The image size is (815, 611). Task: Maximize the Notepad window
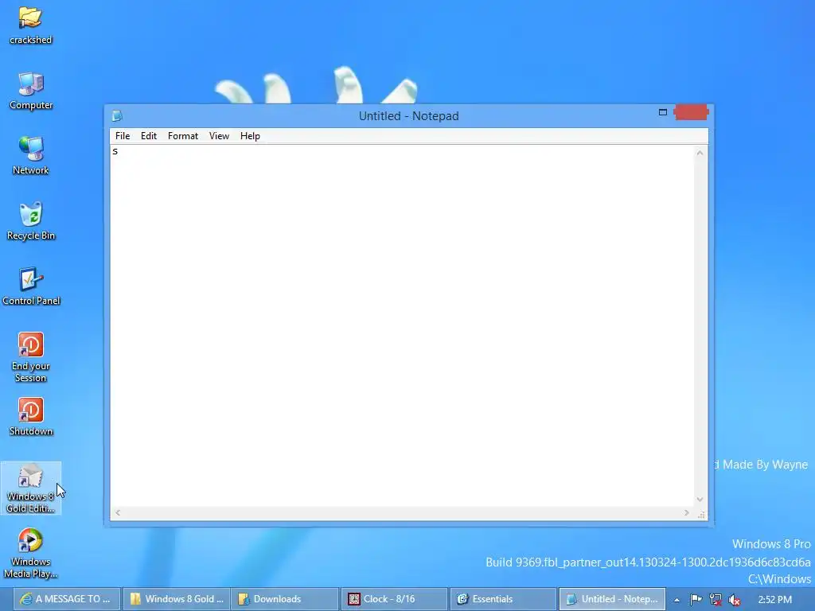[663, 112]
